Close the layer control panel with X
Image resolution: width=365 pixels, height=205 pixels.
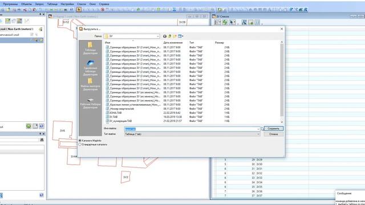point(43,14)
